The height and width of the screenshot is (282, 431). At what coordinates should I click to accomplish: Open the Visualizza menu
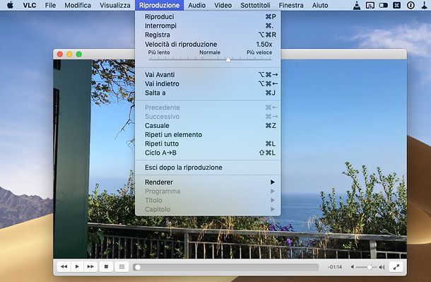click(115, 5)
